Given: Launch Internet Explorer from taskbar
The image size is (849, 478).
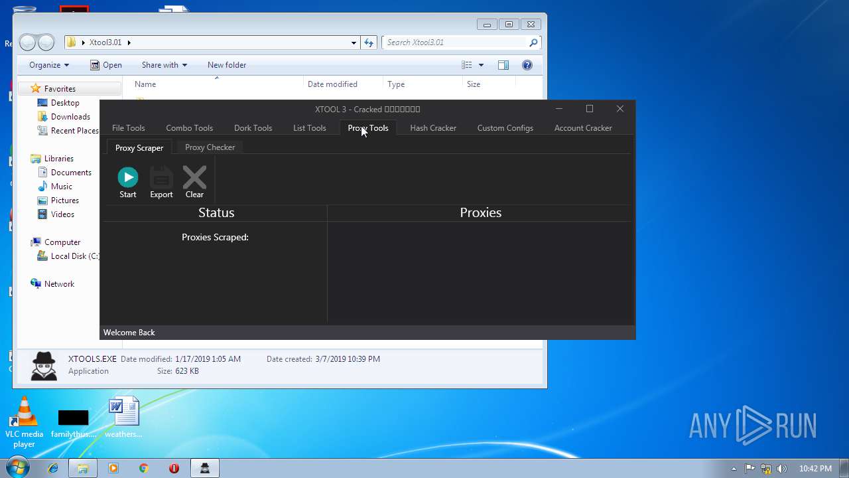Looking at the screenshot, I should pos(53,468).
